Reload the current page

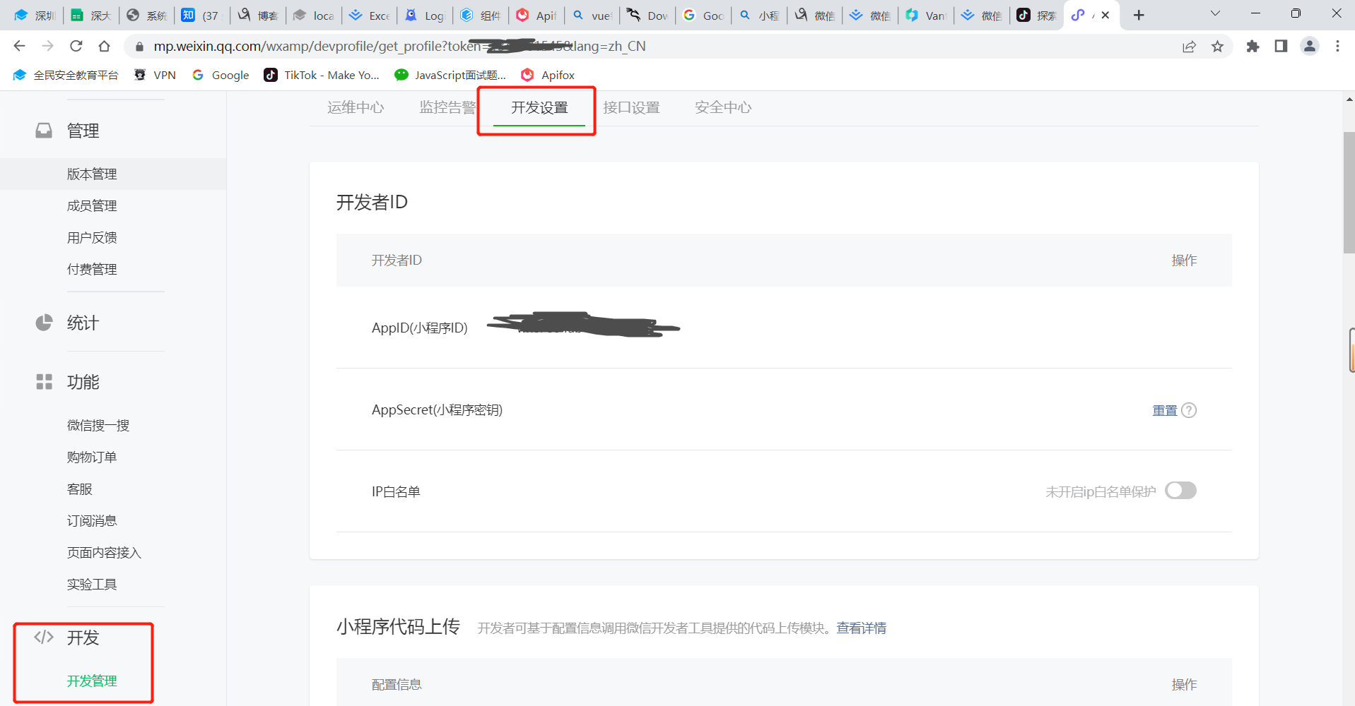pyautogui.click(x=76, y=46)
